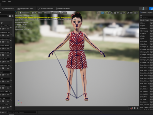Open the Reimport Base Mesh options menu
The width and height of the screenshot is (153, 115).
pos(35,9)
